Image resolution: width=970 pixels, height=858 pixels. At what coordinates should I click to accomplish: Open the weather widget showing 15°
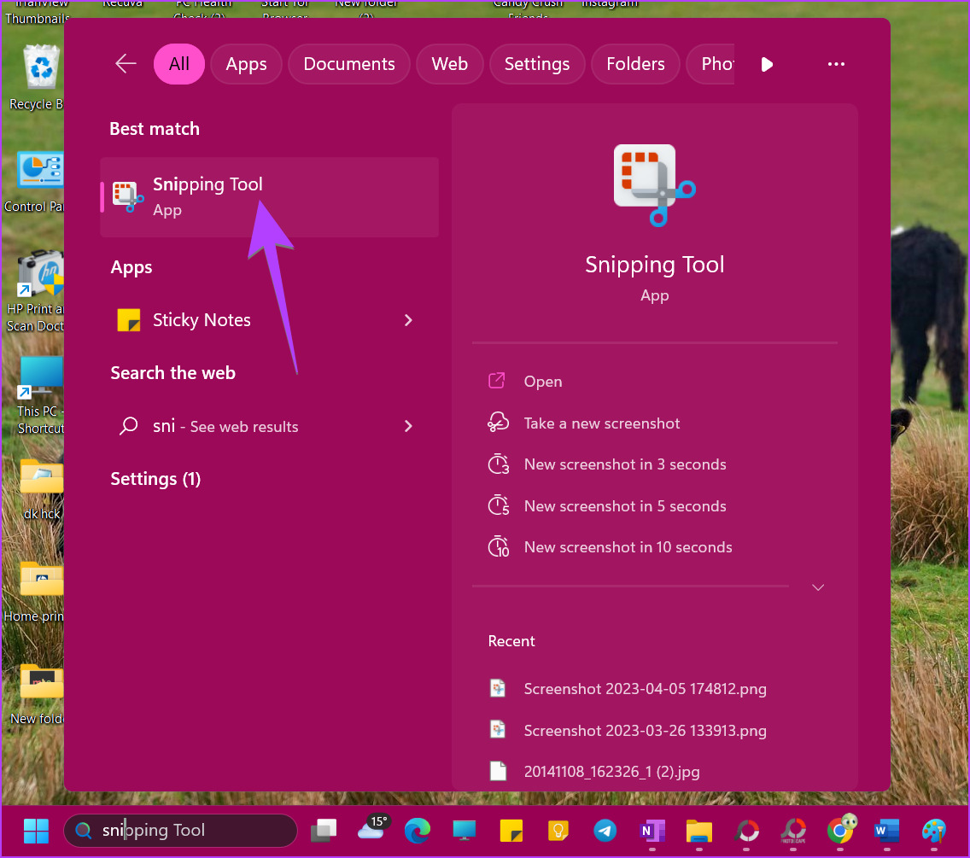372,827
